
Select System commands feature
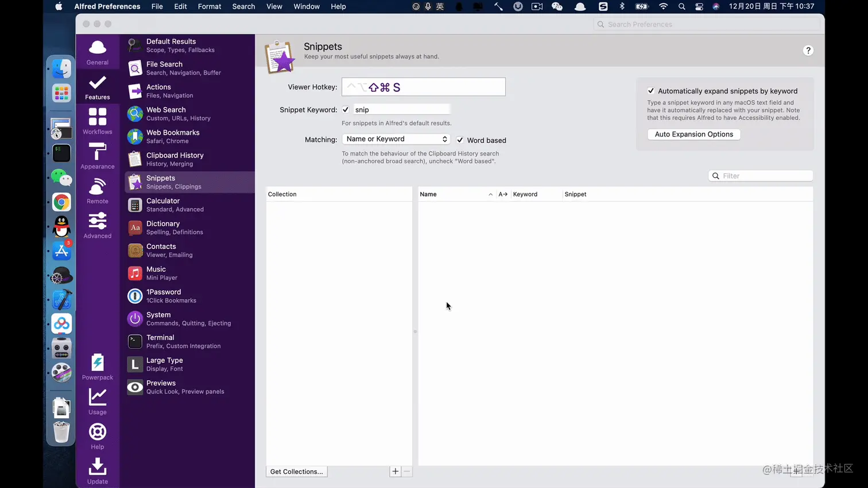(189, 318)
